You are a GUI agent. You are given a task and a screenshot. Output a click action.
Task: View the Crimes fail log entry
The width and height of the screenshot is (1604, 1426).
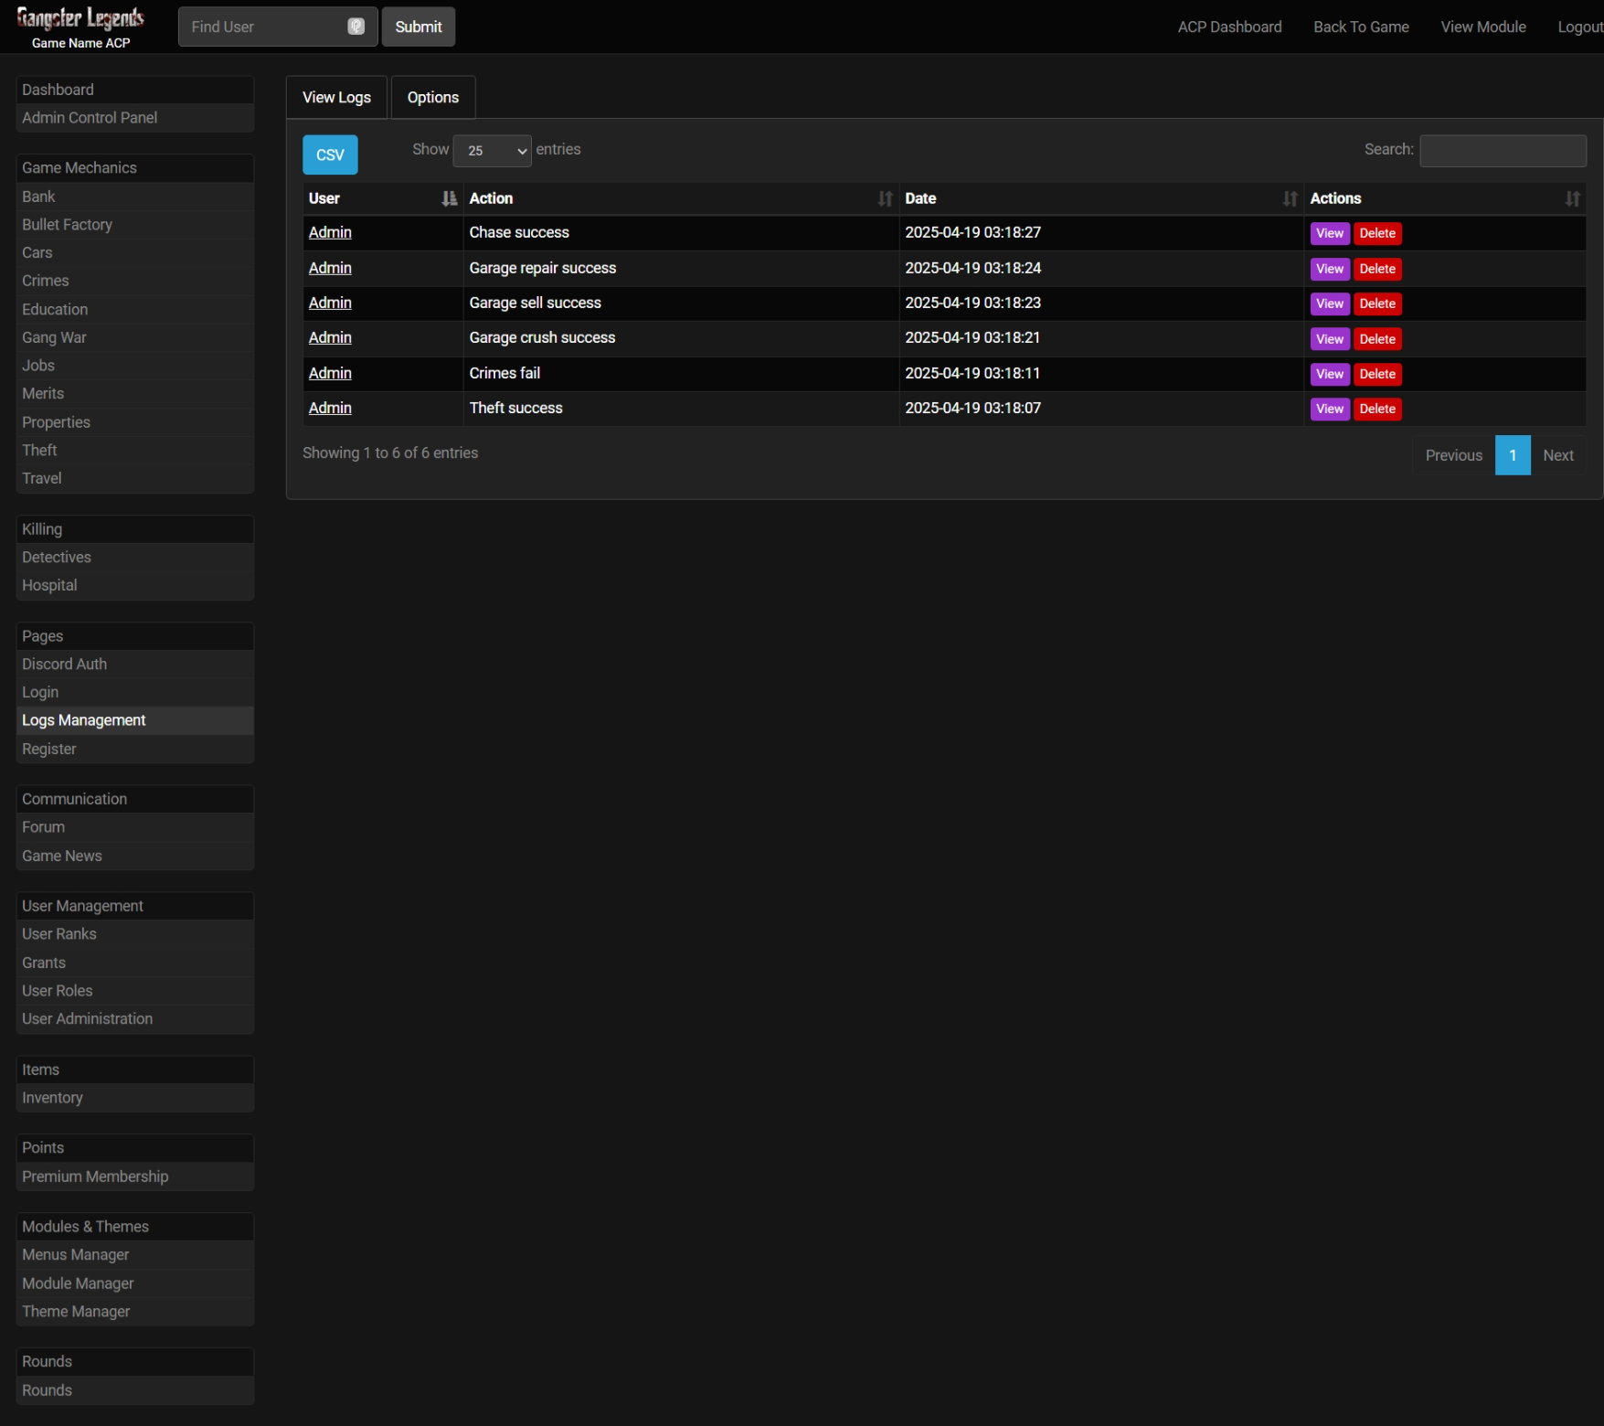[1329, 374]
